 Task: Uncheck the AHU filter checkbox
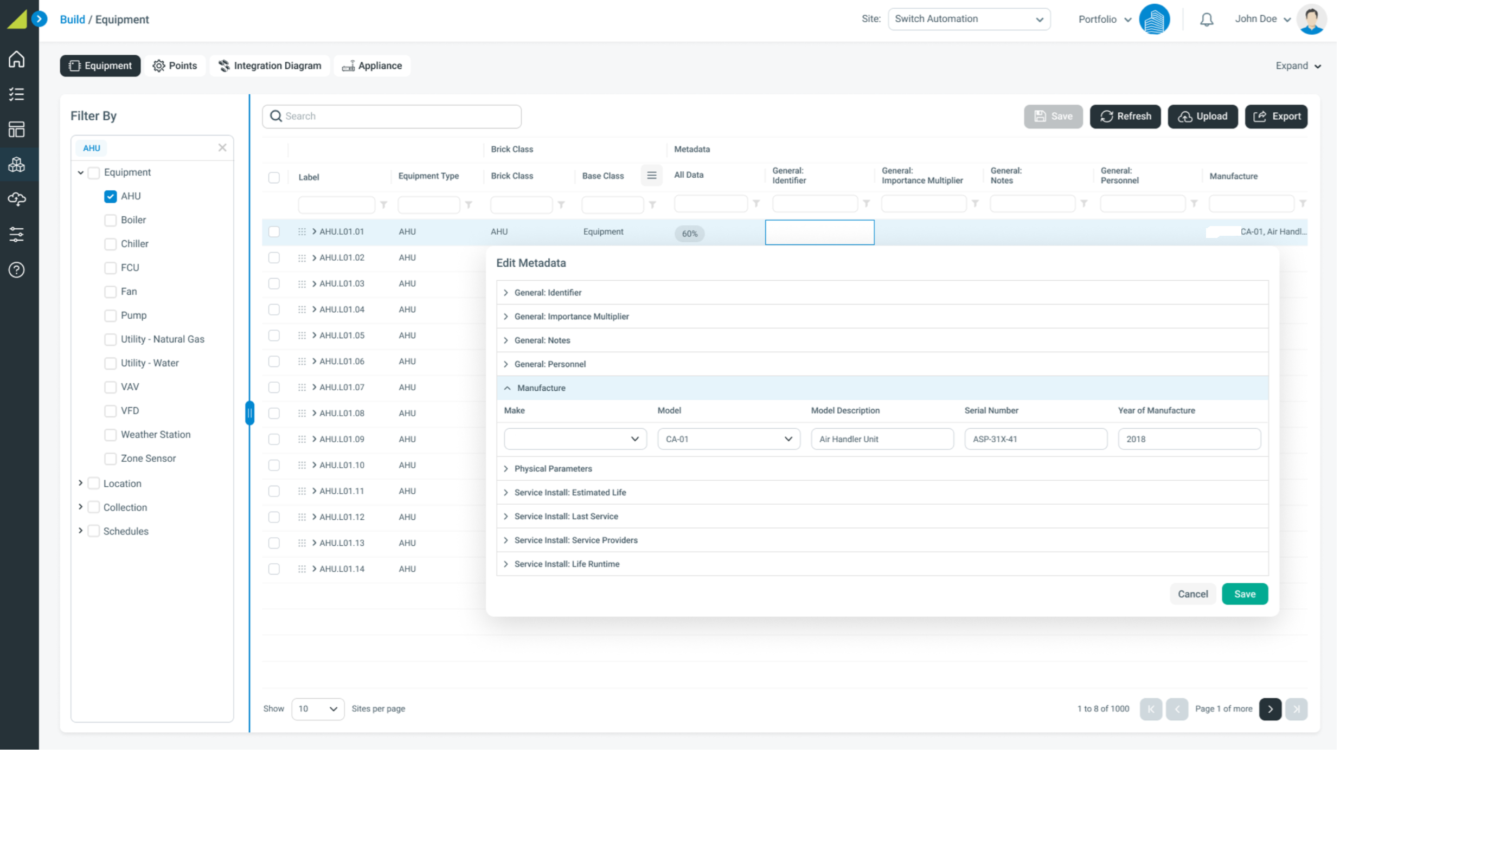coord(110,196)
